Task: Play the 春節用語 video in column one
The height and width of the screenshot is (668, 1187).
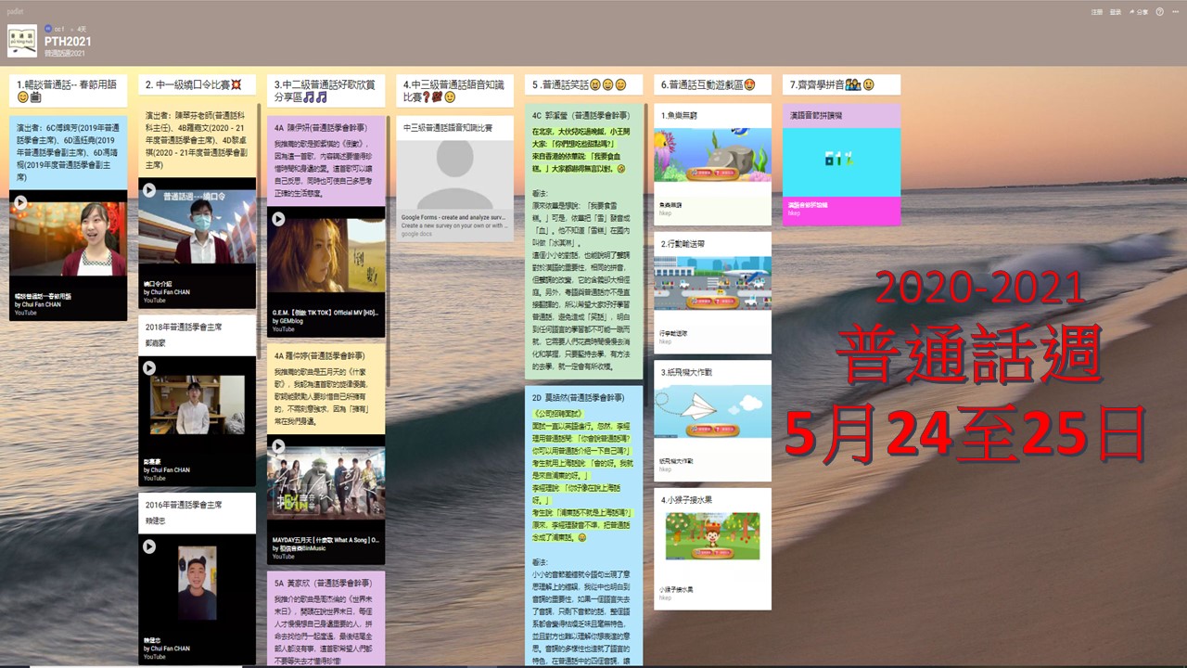Action: (x=20, y=201)
